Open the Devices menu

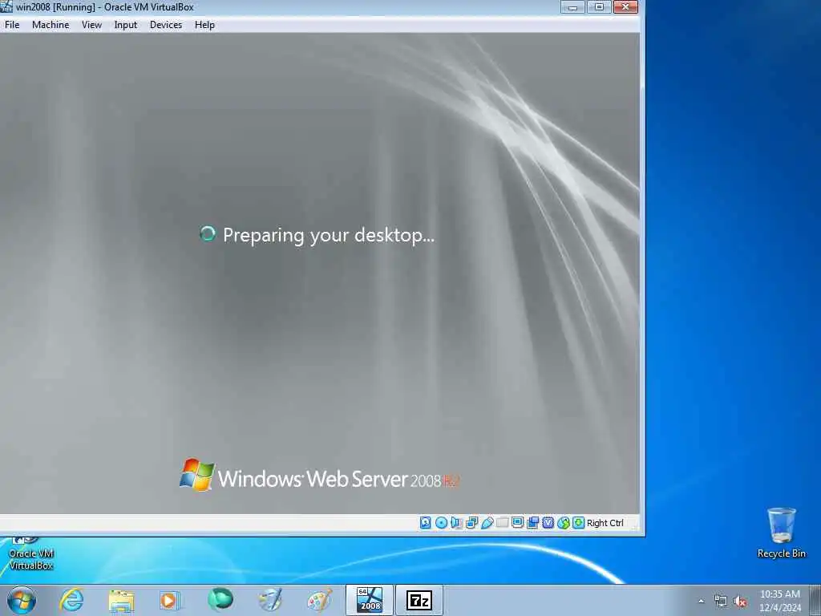pyautogui.click(x=166, y=25)
